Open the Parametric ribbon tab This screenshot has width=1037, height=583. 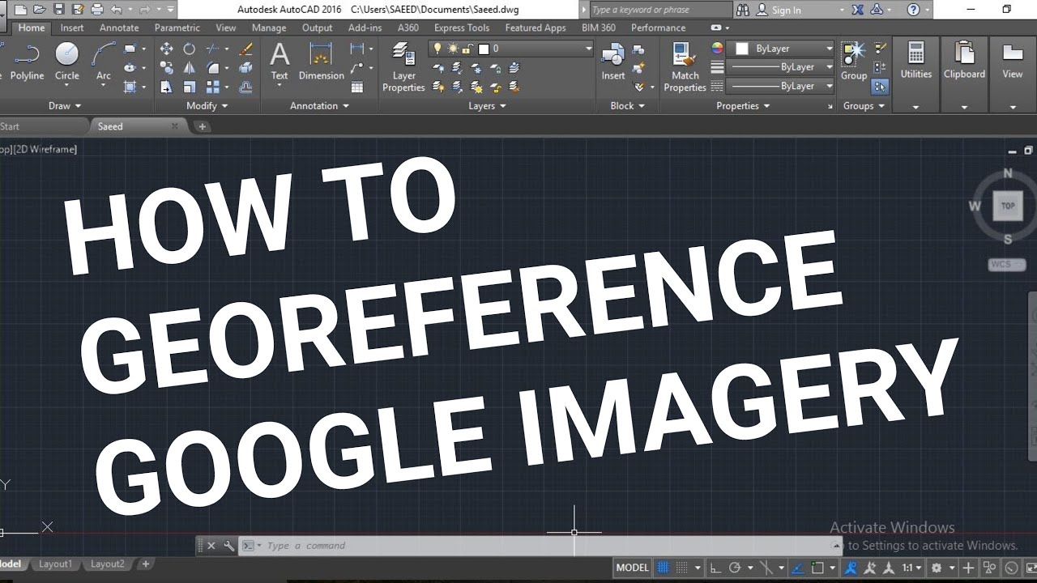click(177, 28)
